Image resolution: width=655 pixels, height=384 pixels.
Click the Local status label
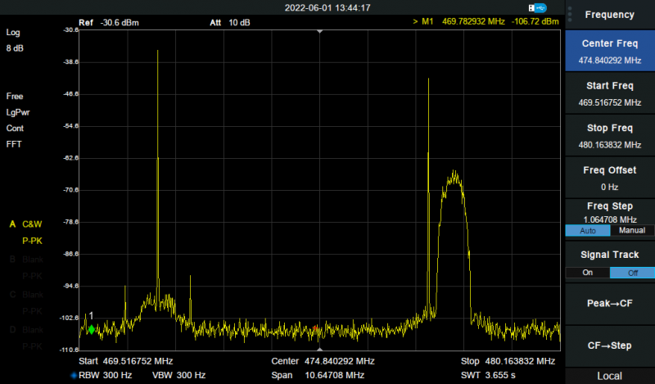[609, 376]
